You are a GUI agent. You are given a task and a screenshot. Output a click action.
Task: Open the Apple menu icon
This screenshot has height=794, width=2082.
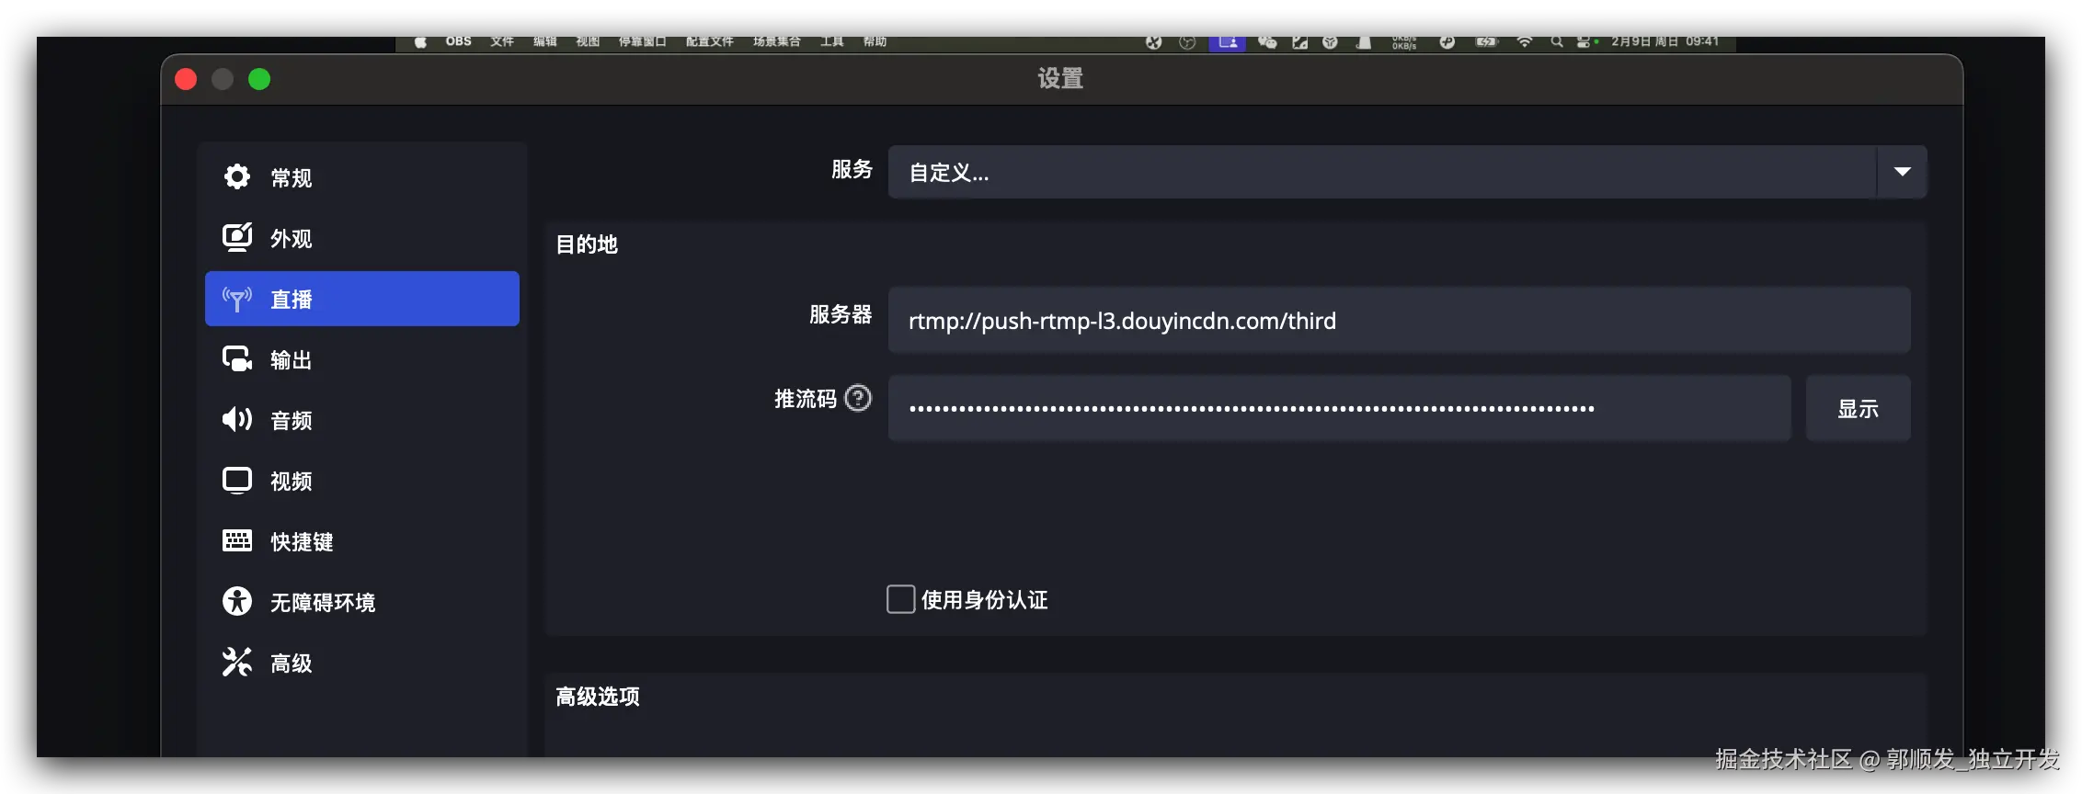[x=420, y=42]
